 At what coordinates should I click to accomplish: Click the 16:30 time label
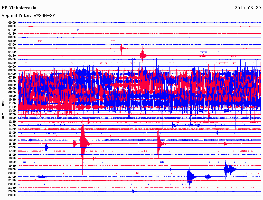(12, 144)
